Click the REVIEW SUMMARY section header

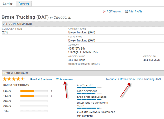click(x=83, y=73)
